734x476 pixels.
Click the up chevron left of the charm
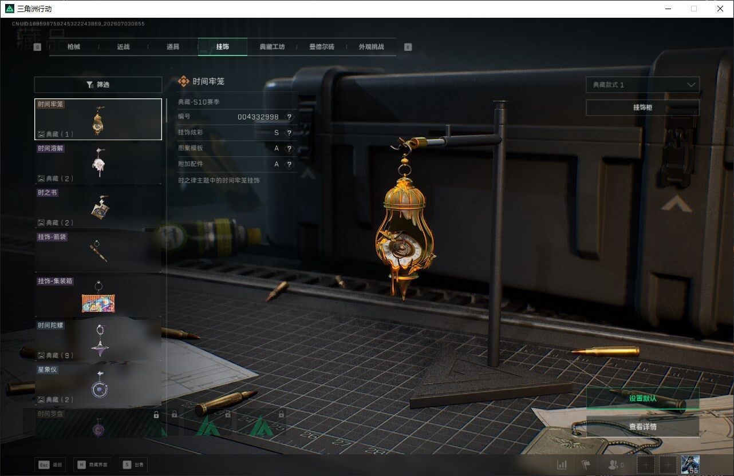click(x=307, y=172)
